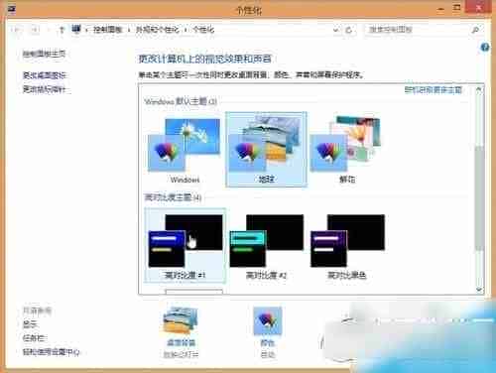Go up one level with the up arrow
The width and height of the screenshot is (496, 373).
pyautogui.click(x=62, y=30)
